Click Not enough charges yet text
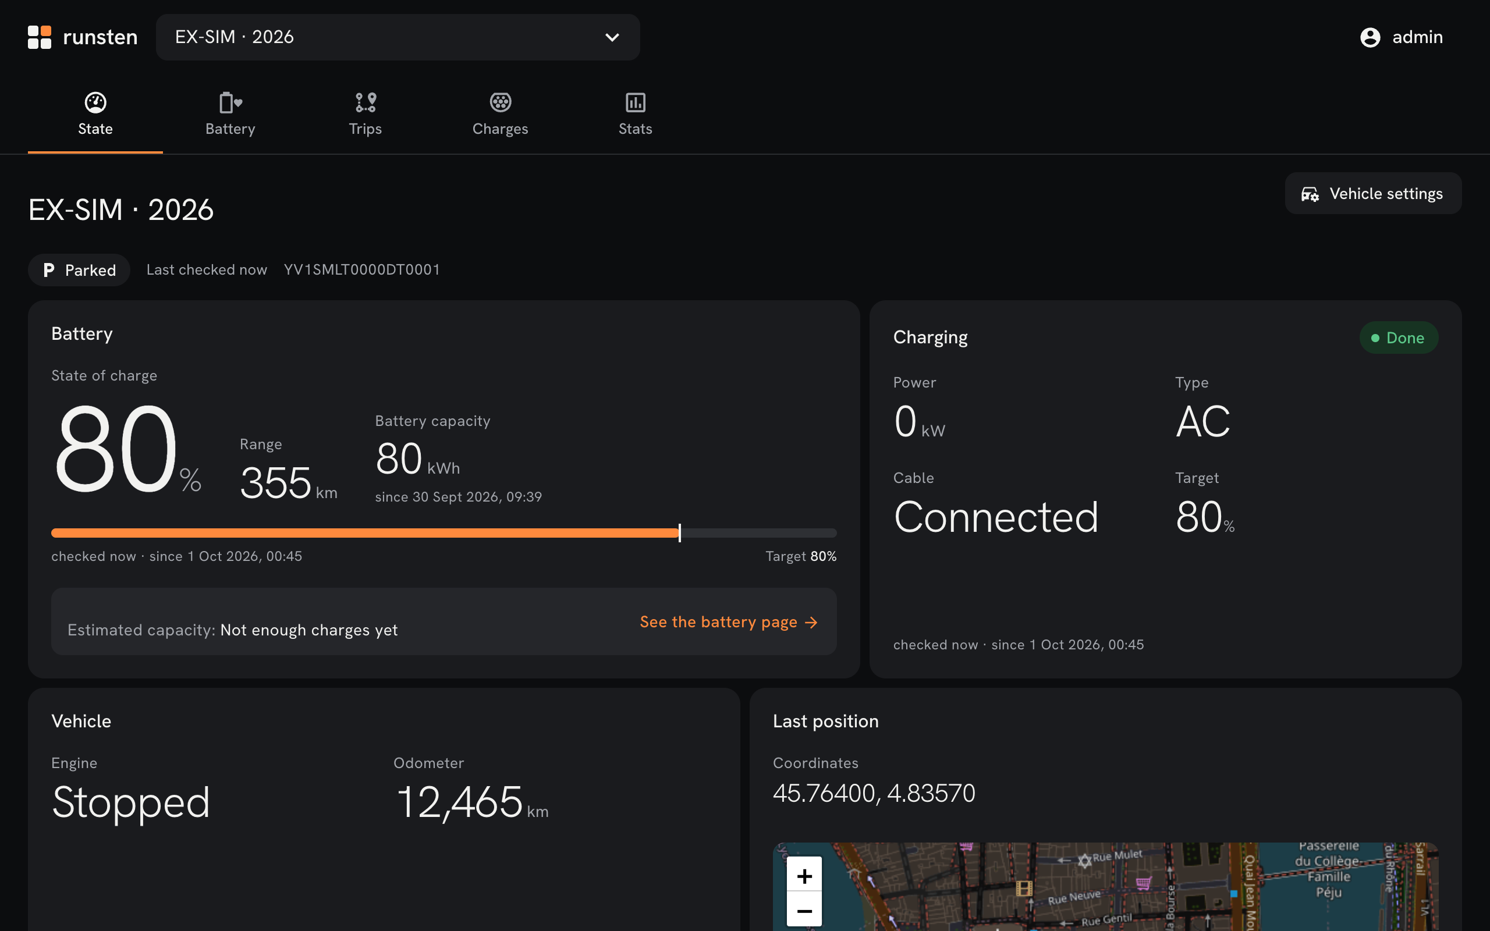1490x931 pixels. [309, 630]
